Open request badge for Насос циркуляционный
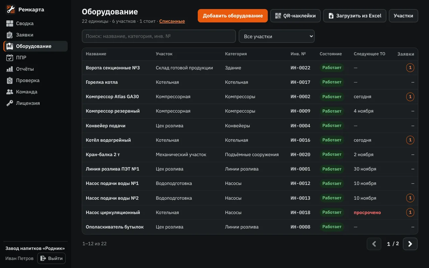 coord(410,212)
